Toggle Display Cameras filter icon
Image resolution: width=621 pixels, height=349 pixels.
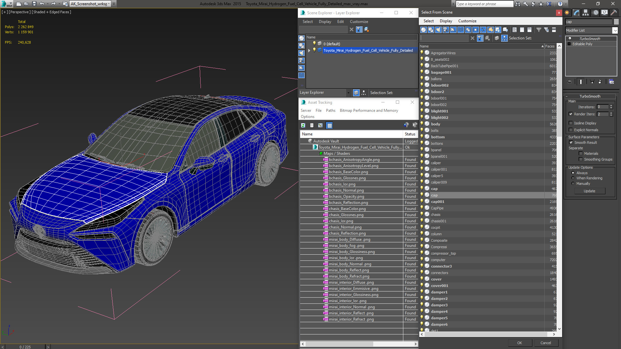(446, 30)
